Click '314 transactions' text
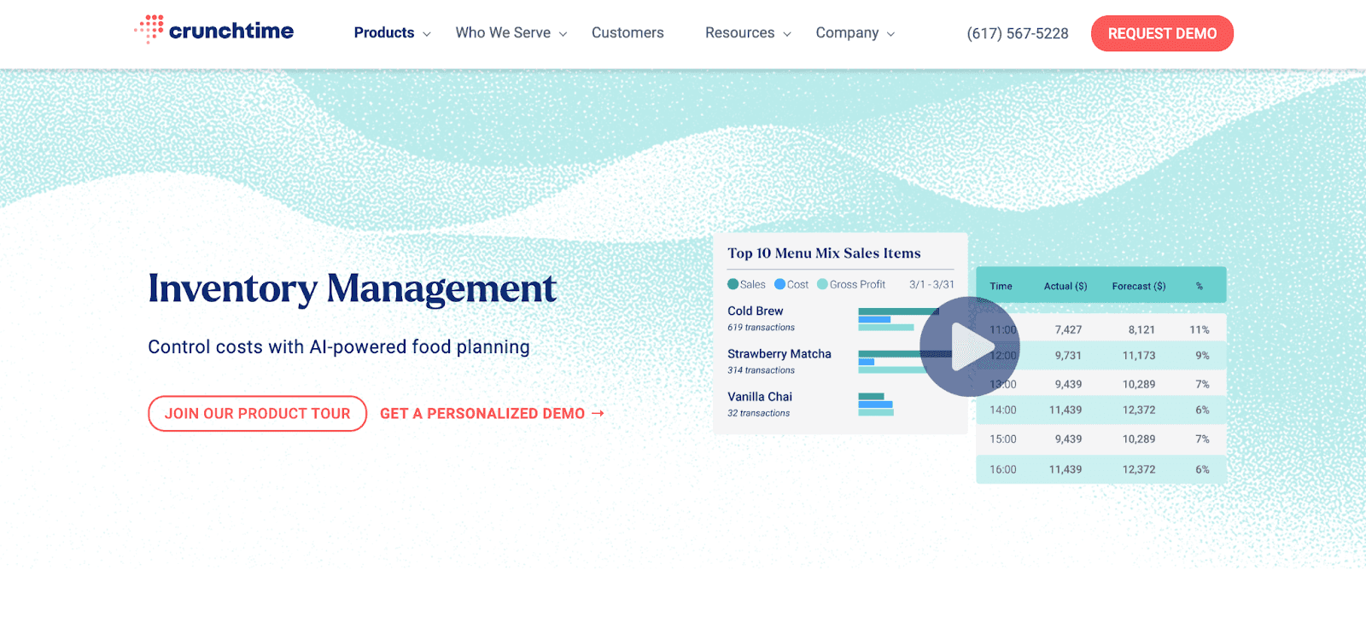The height and width of the screenshot is (628, 1366). point(761,370)
